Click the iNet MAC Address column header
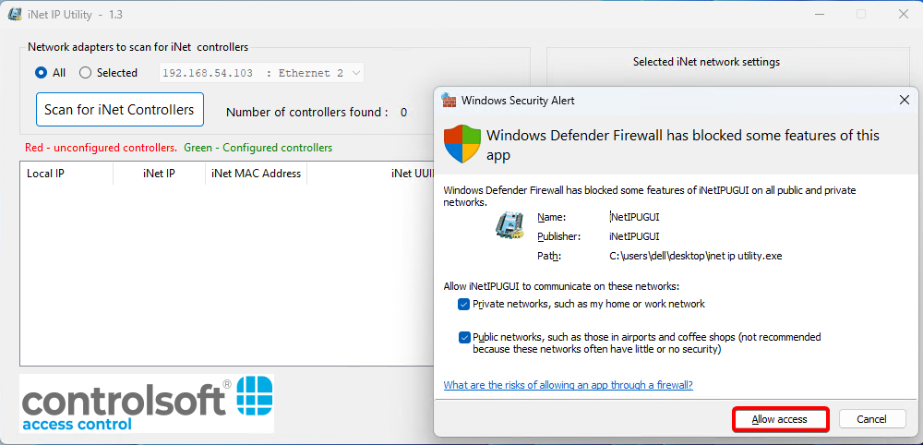This screenshot has height=445, width=923. pos(256,174)
